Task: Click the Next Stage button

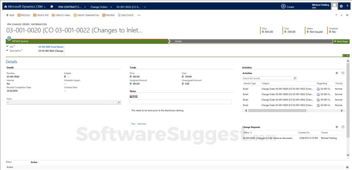Action: [x=341, y=41]
